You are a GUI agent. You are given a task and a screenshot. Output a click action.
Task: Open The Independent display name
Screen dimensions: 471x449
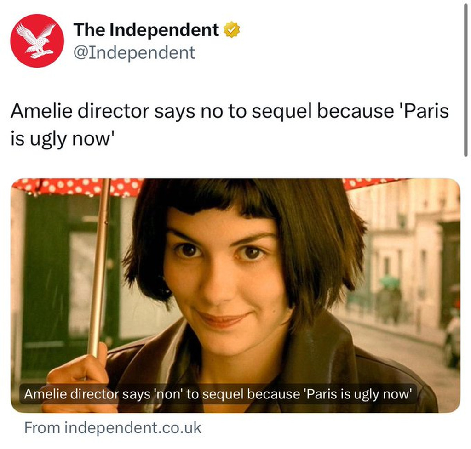(x=146, y=30)
